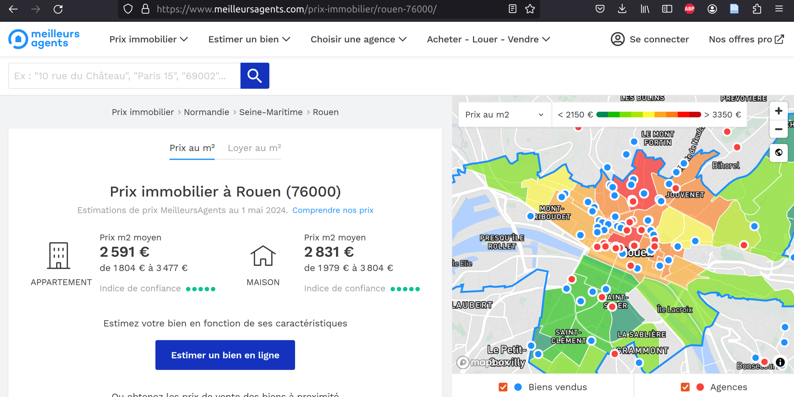Expand the Estimer un bien menu
Screen dimensions: 794x397
(x=249, y=39)
